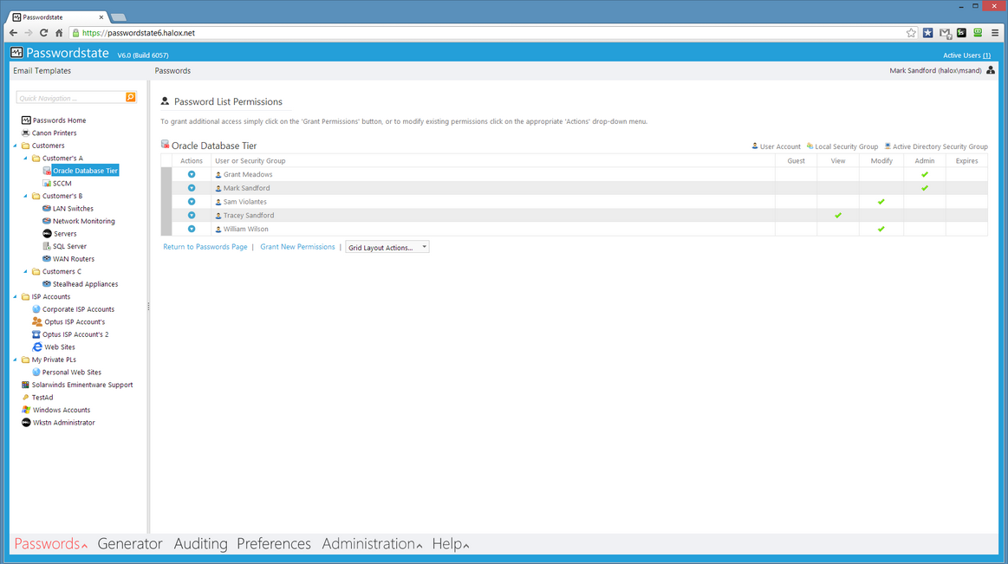Click into the Quick Navigation field
This screenshot has height=564, width=1008.
pos(70,98)
